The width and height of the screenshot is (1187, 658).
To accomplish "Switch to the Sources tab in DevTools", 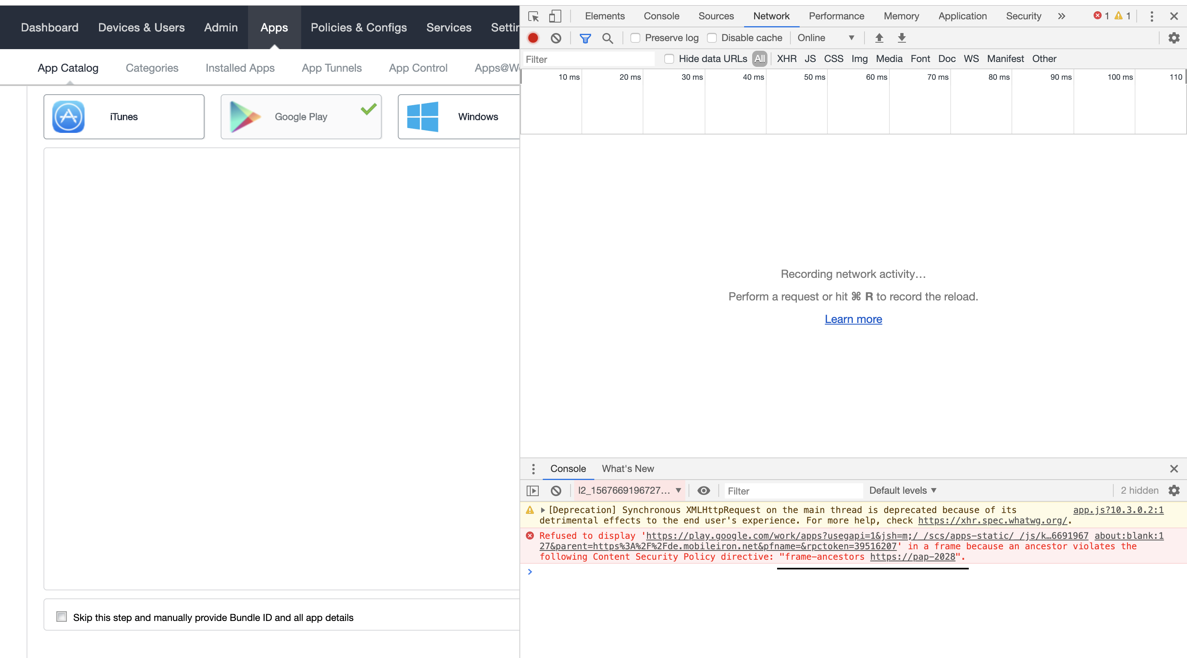I will click(x=716, y=16).
